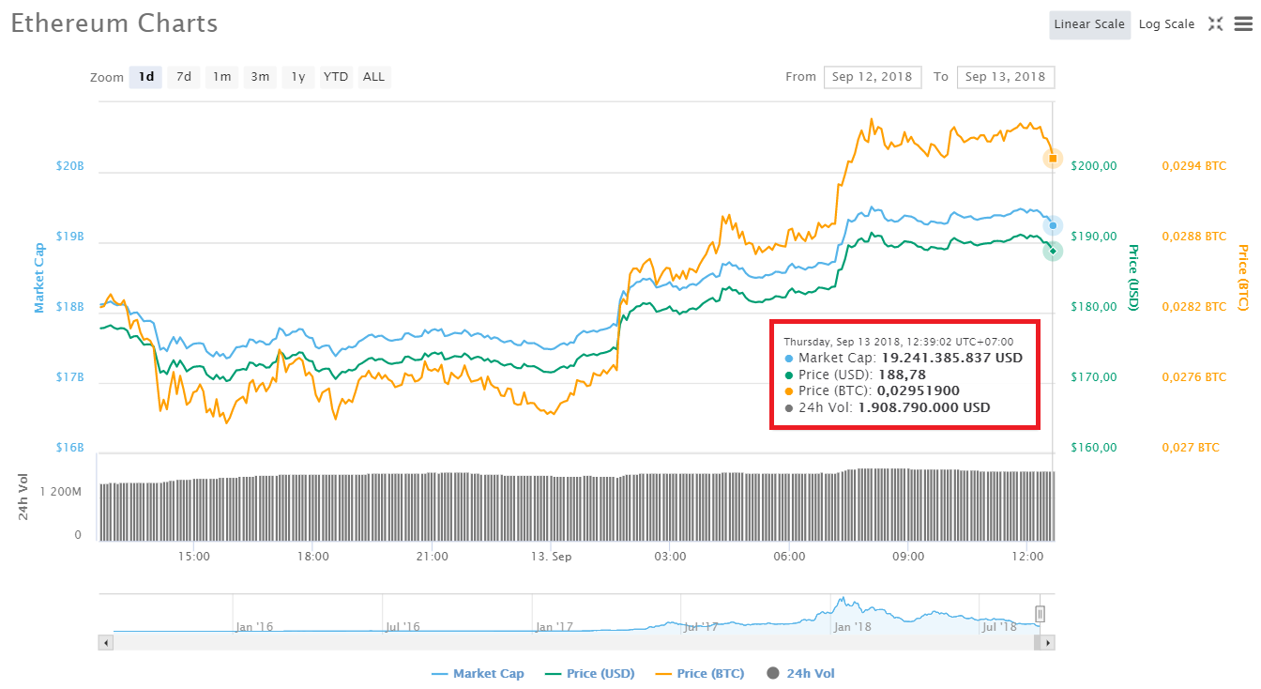The image size is (1261, 689).
Task: Click the 15:00 time axis label
Action: (193, 557)
